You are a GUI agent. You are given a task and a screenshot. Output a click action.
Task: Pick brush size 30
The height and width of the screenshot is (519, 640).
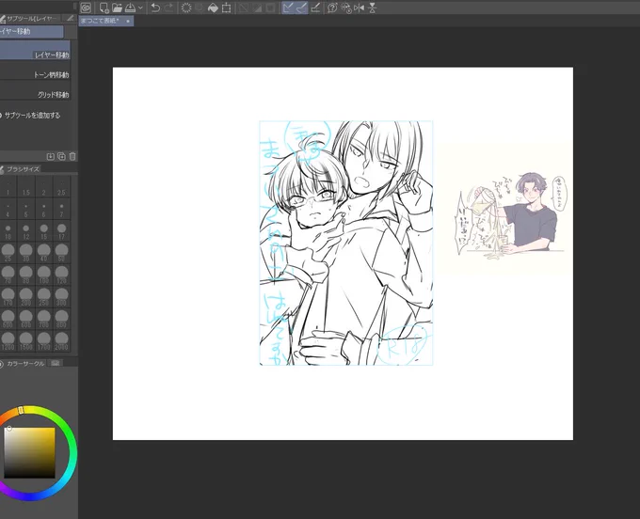click(25, 253)
